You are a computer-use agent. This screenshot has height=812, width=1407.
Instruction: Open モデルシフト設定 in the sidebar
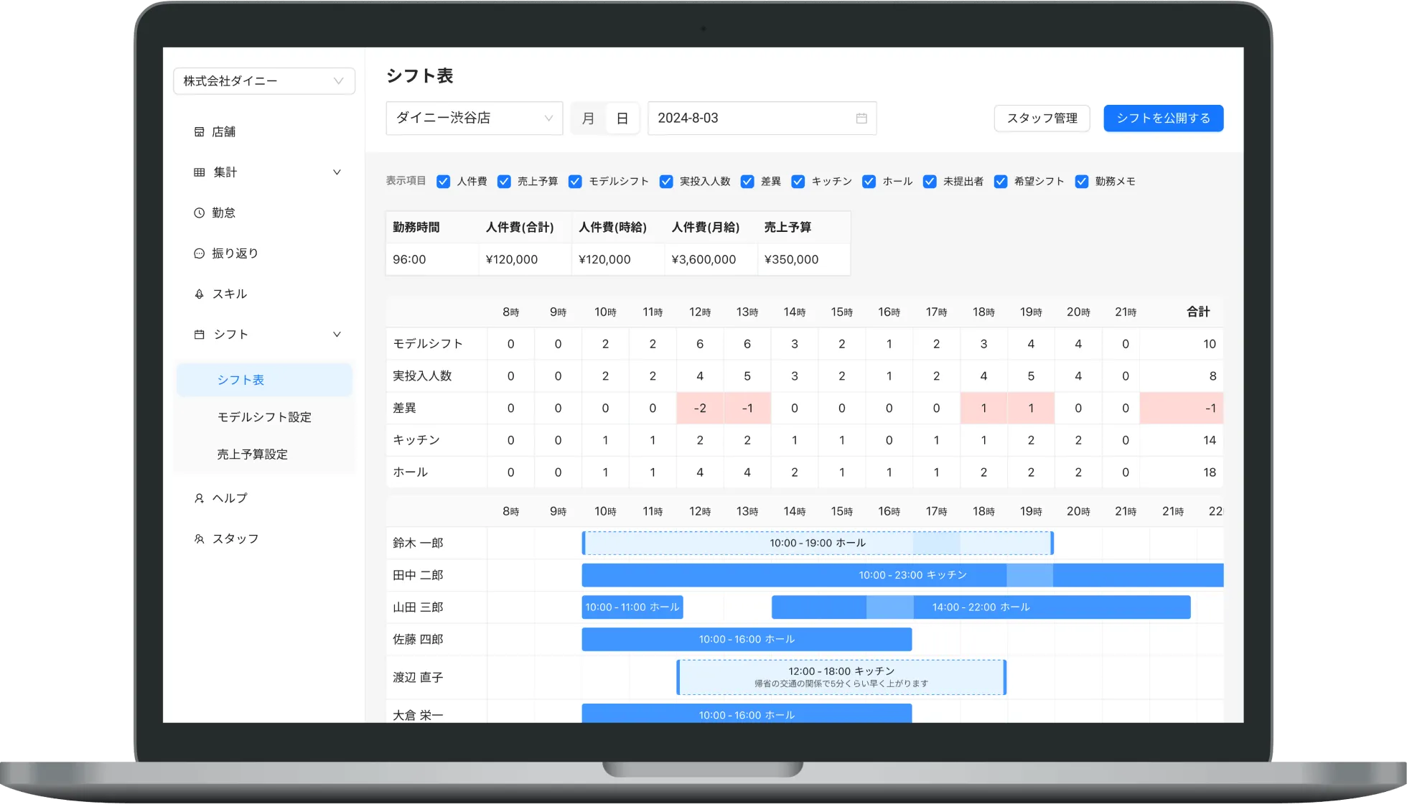coord(264,417)
